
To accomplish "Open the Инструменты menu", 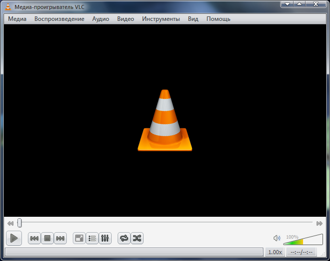I will point(161,19).
